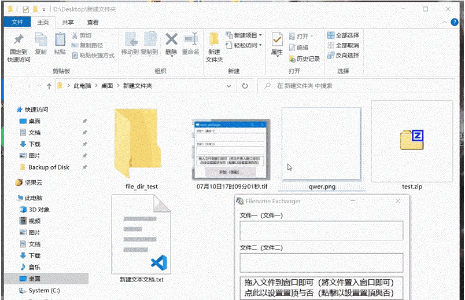Click the first file input field in Filename Exchanger
Image resolution: width=465 pixels, height=300 pixels.
[x=321, y=230]
